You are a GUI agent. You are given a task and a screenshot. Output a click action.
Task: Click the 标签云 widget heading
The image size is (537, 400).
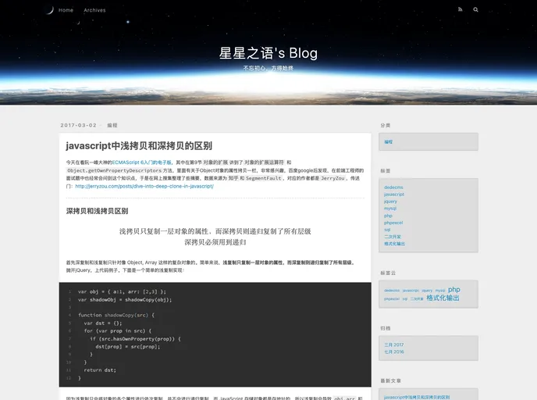tap(388, 273)
